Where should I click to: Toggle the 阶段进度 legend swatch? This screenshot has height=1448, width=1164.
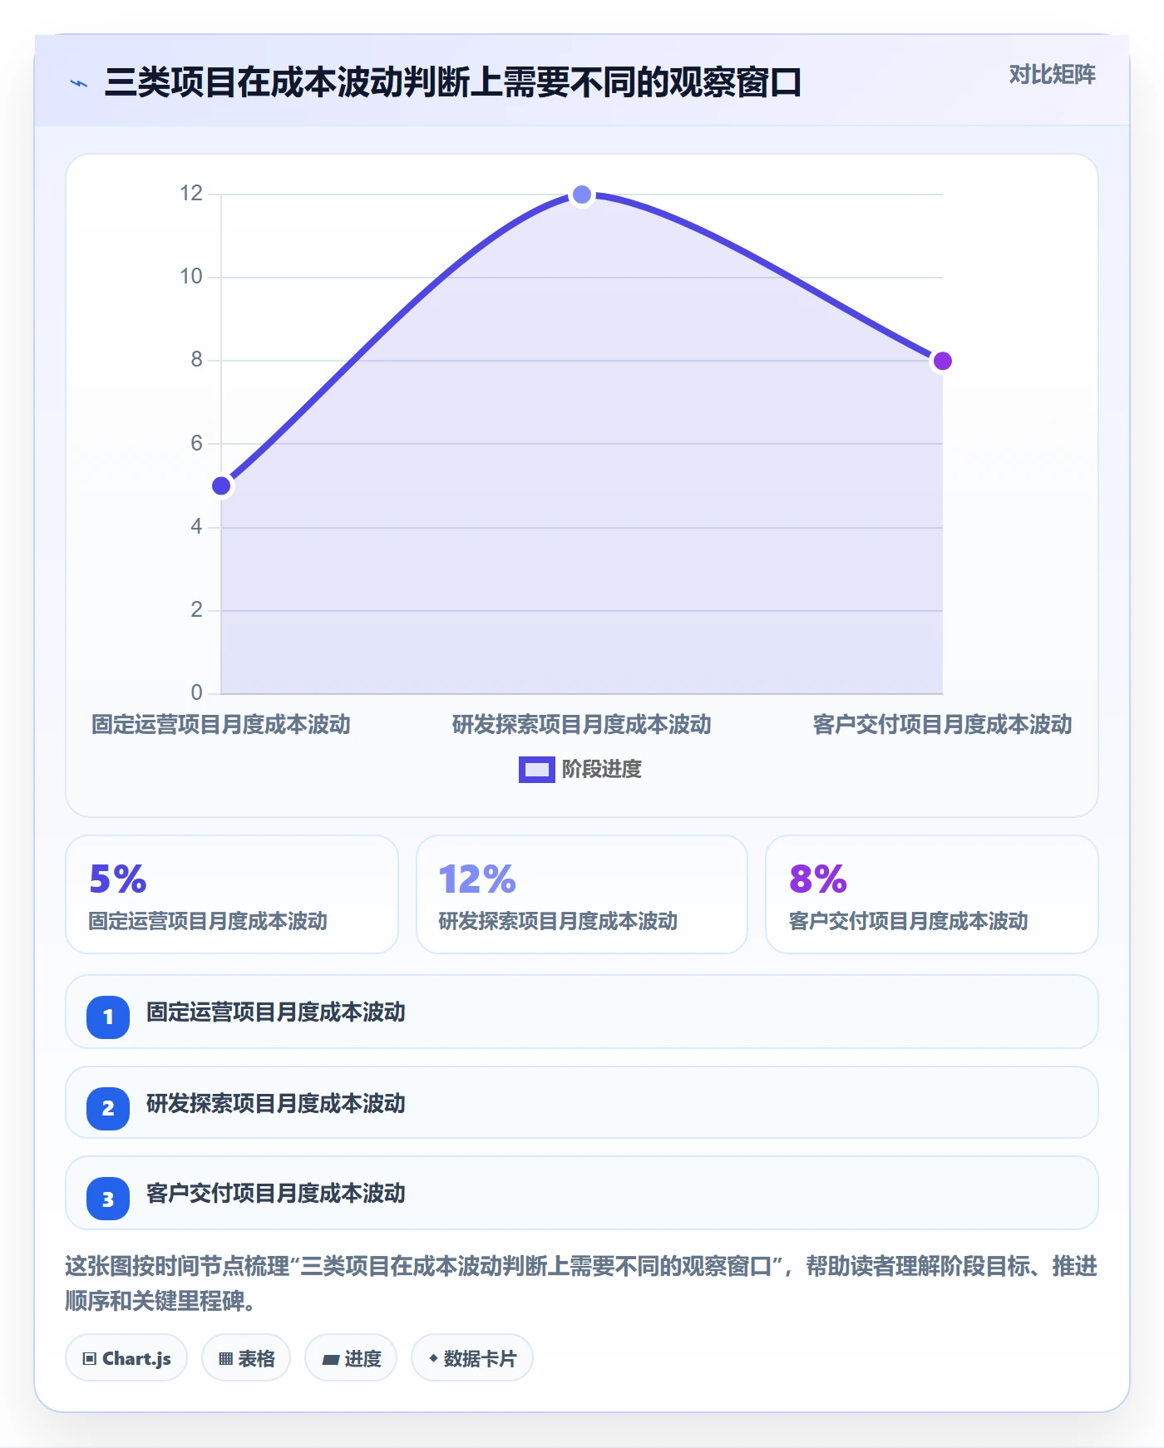point(536,770)
